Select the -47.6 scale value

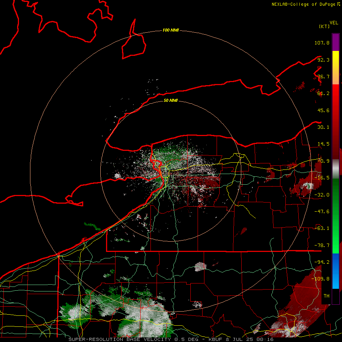pyautogui.click(x=322, y=212)
